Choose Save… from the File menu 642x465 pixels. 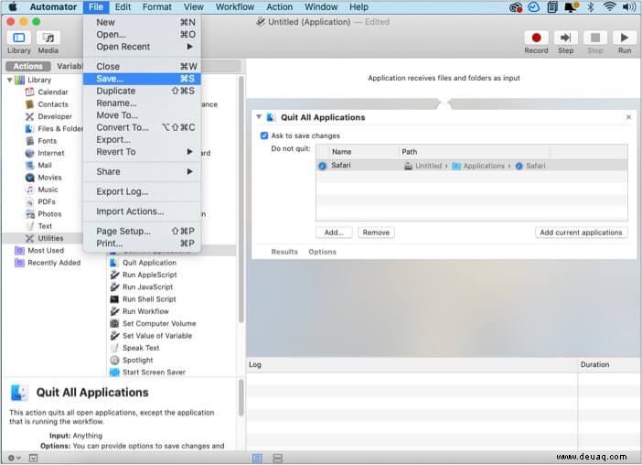(x=142, y=79)
